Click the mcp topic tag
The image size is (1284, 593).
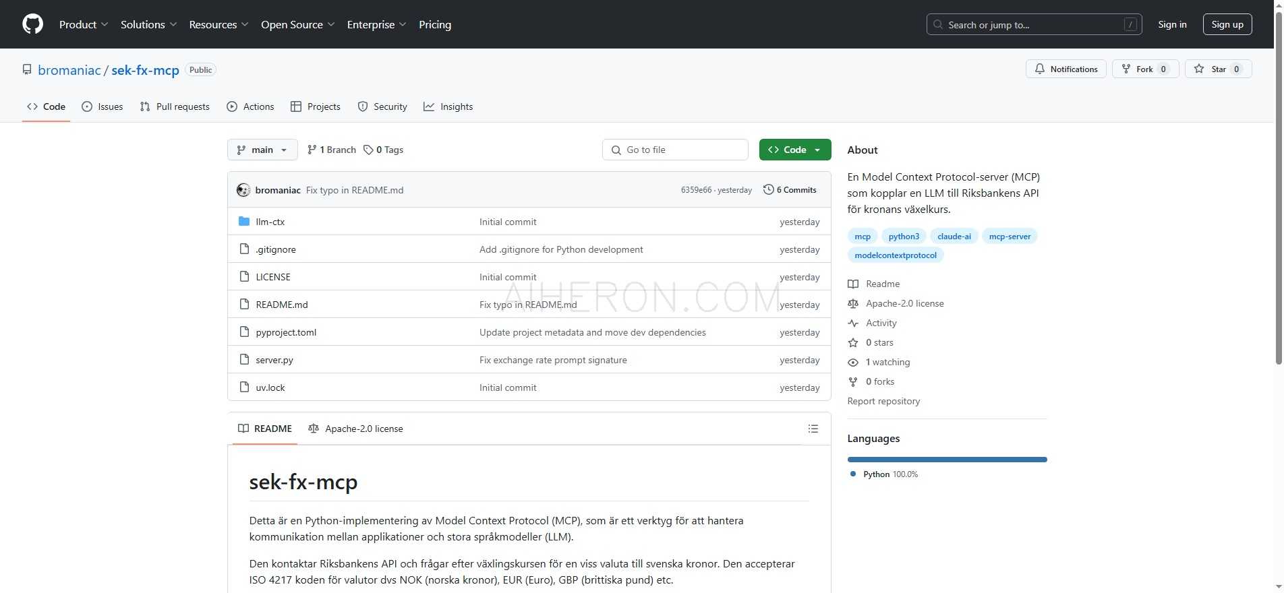(x=863, y=236)
